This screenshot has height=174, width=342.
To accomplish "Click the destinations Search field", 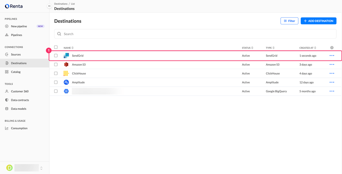I will [x=195, y=34].
